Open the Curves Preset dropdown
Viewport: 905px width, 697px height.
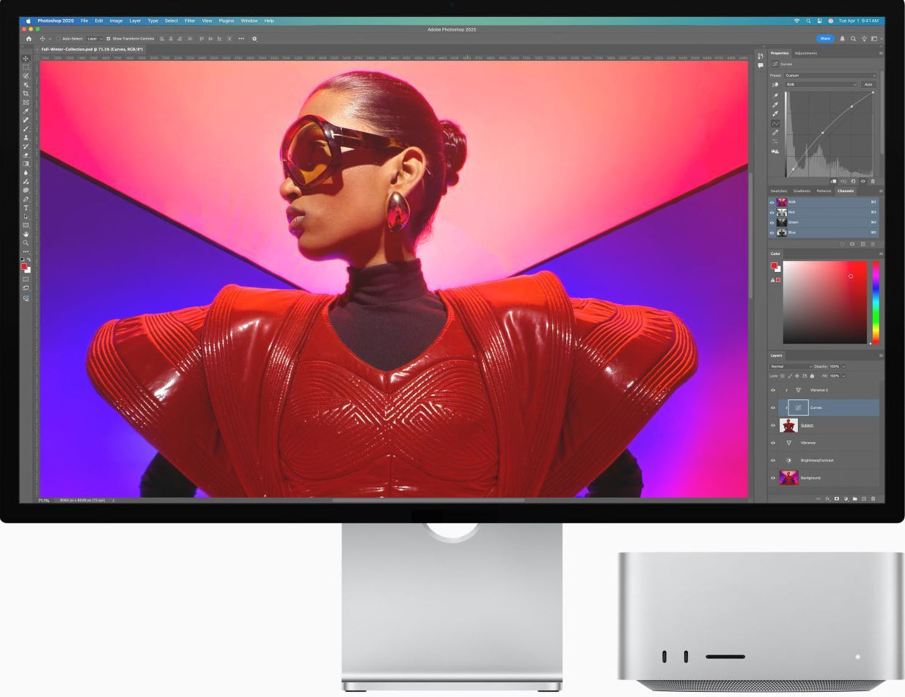click(830, 75)
